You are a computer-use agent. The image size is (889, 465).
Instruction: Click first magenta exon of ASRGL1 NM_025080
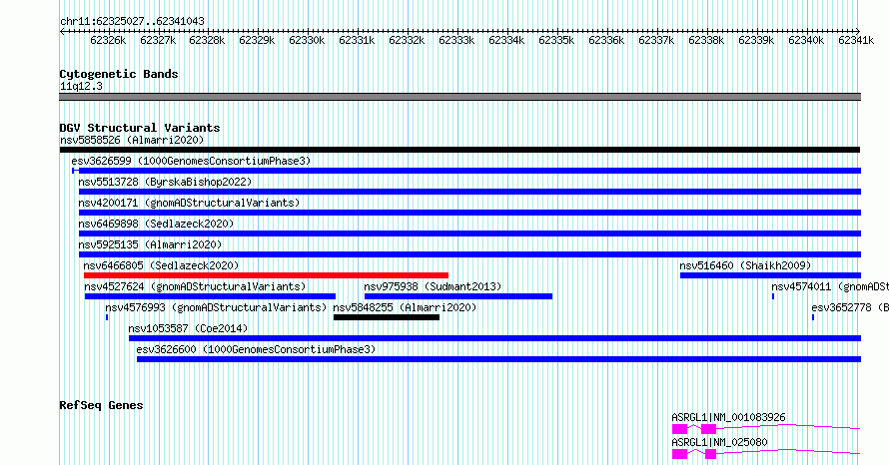coord(680,454)
